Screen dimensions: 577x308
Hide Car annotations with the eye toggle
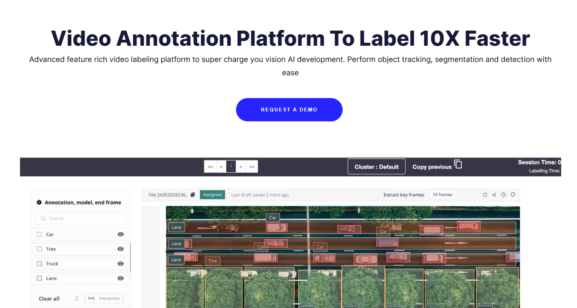(120, 234)
